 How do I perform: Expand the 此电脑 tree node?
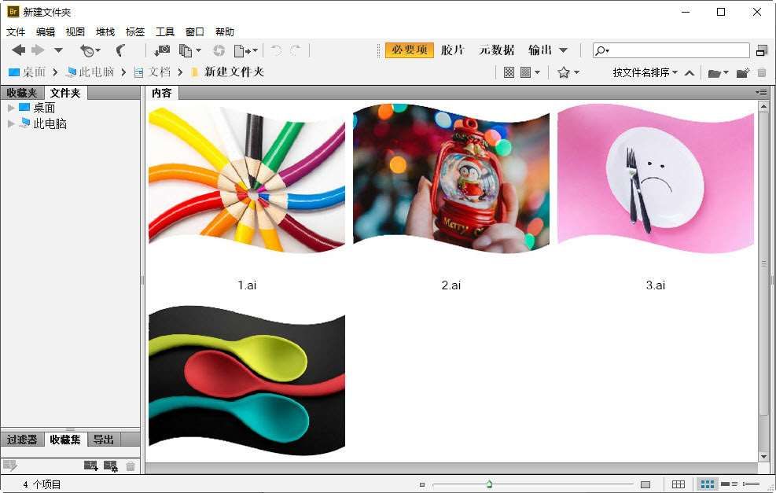point(11,123)
